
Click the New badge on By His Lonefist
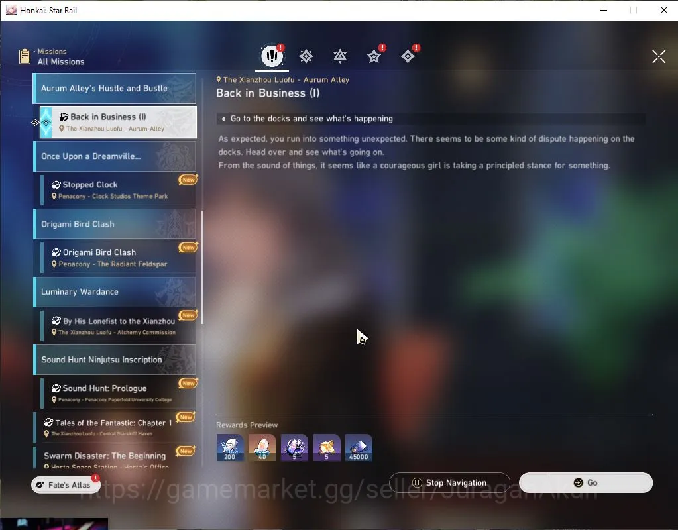coord(188,315)
